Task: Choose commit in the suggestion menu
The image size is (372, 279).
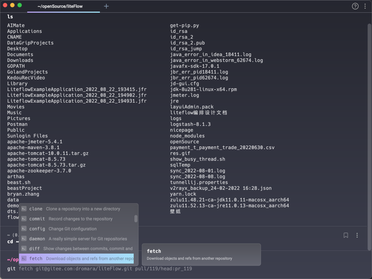Action: click(37, 219)
